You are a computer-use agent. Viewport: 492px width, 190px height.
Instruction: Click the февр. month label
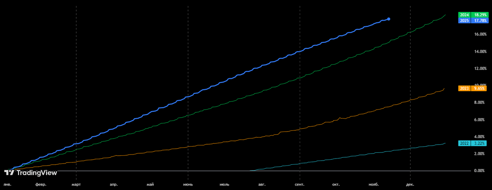41,184
